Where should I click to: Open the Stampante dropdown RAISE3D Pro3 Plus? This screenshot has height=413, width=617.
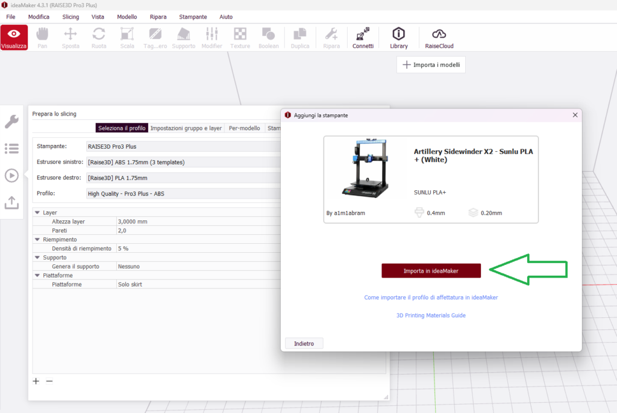tap(183, 146)
